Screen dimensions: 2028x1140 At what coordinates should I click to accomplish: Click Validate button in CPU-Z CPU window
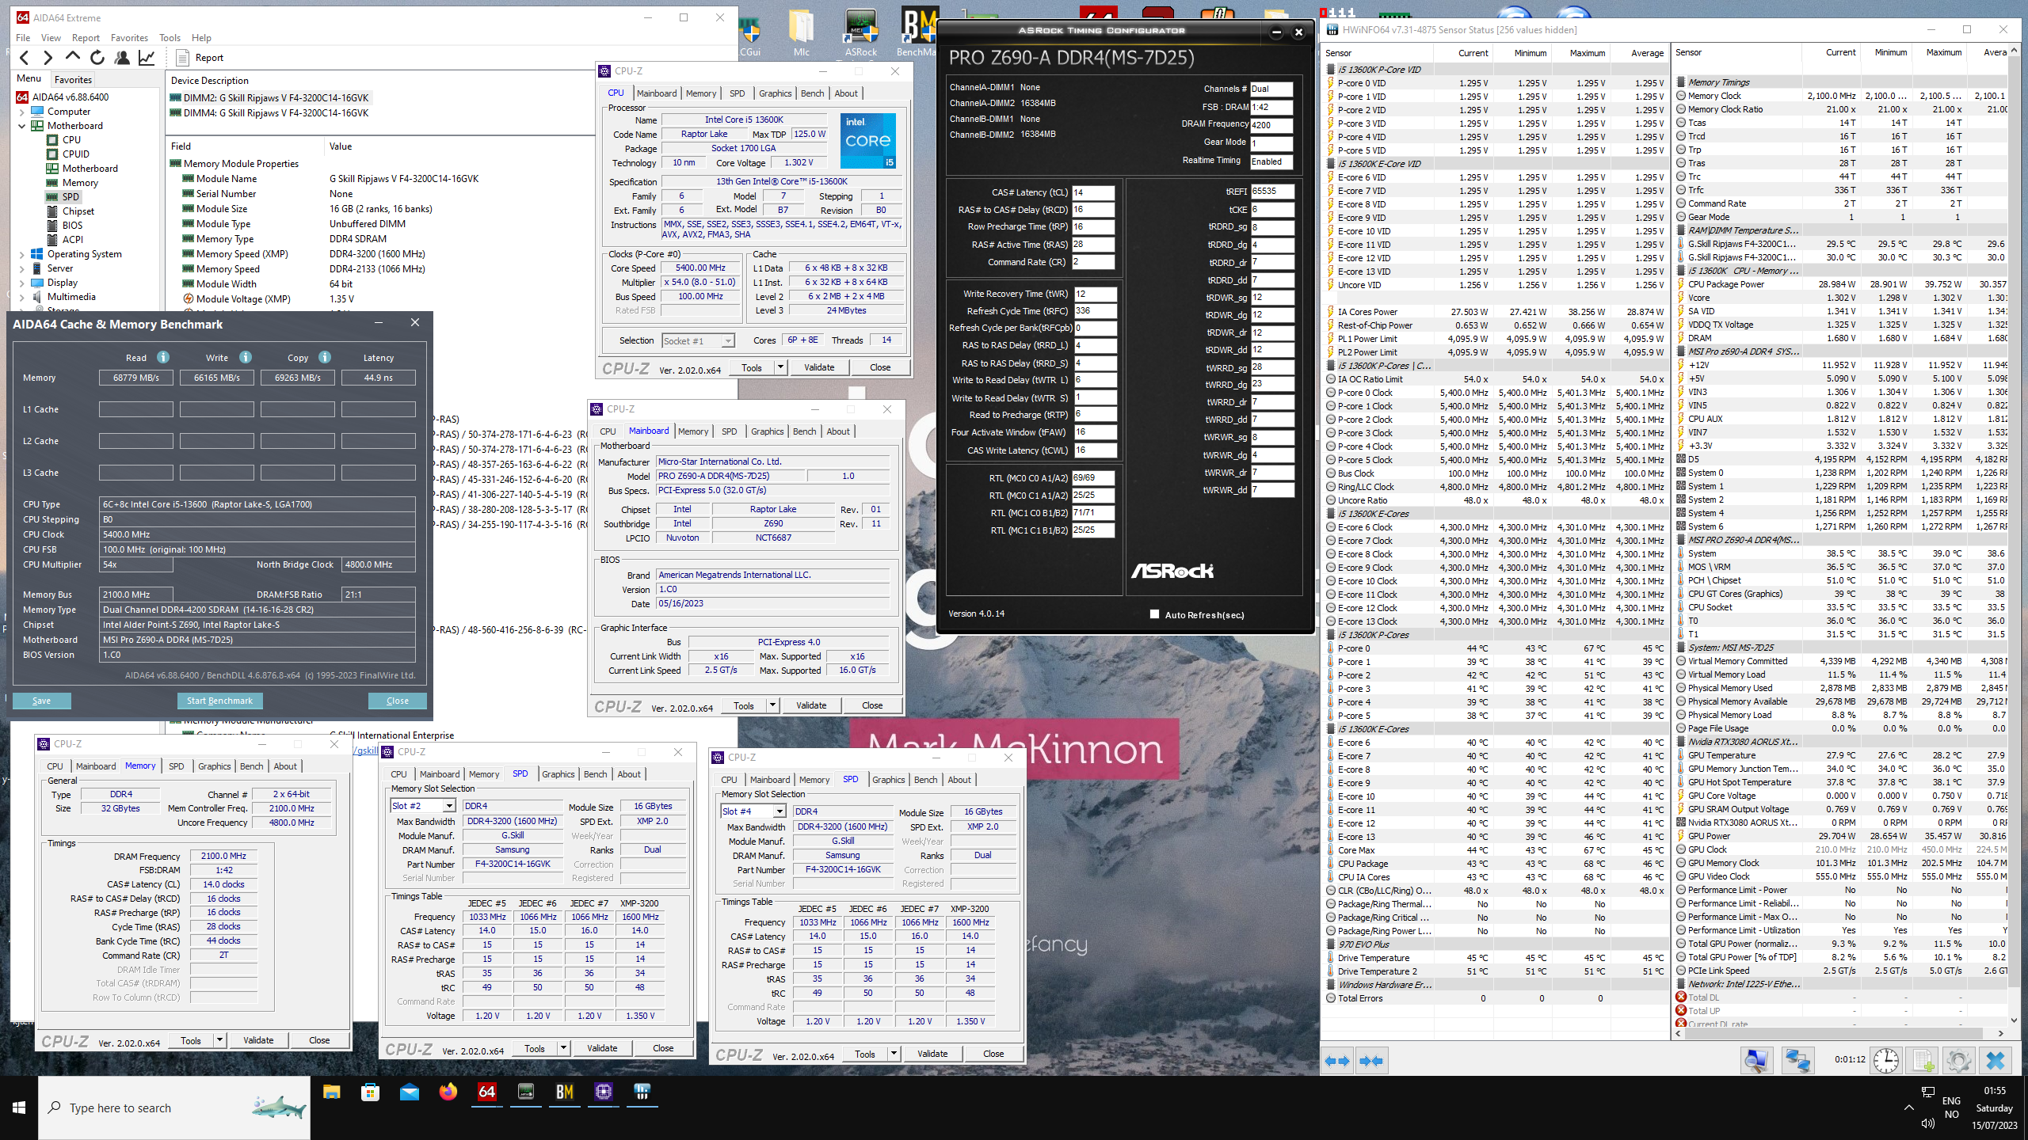819,367
